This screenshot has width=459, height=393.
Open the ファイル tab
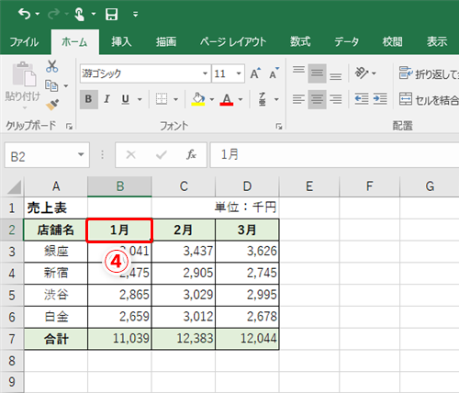tap(24, 41)
